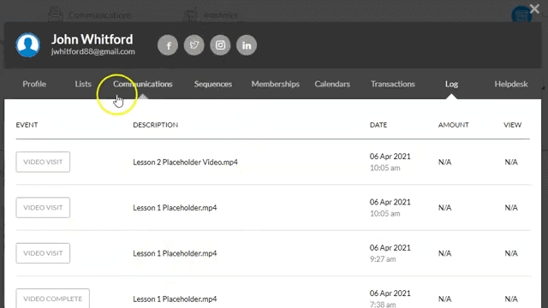
Task: Click the jwhitford88@gmail.com email address
Action: [x=93, y=51]
